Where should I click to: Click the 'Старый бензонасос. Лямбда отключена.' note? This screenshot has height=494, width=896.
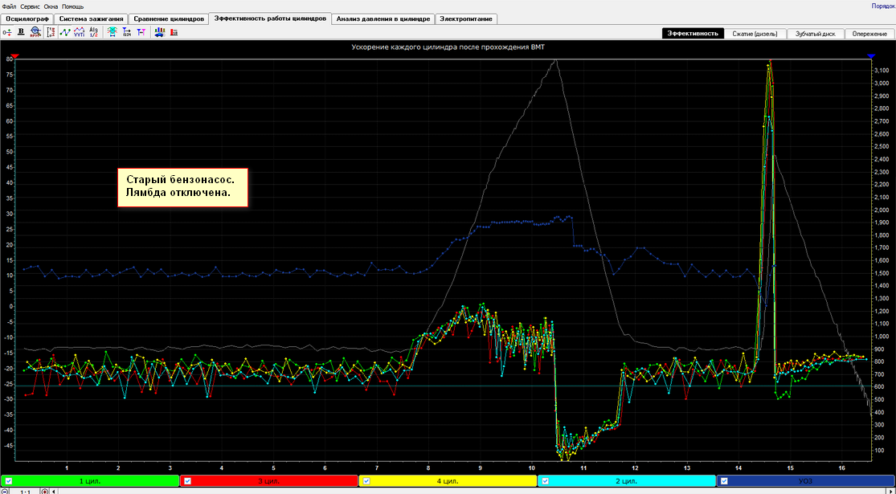183,187
